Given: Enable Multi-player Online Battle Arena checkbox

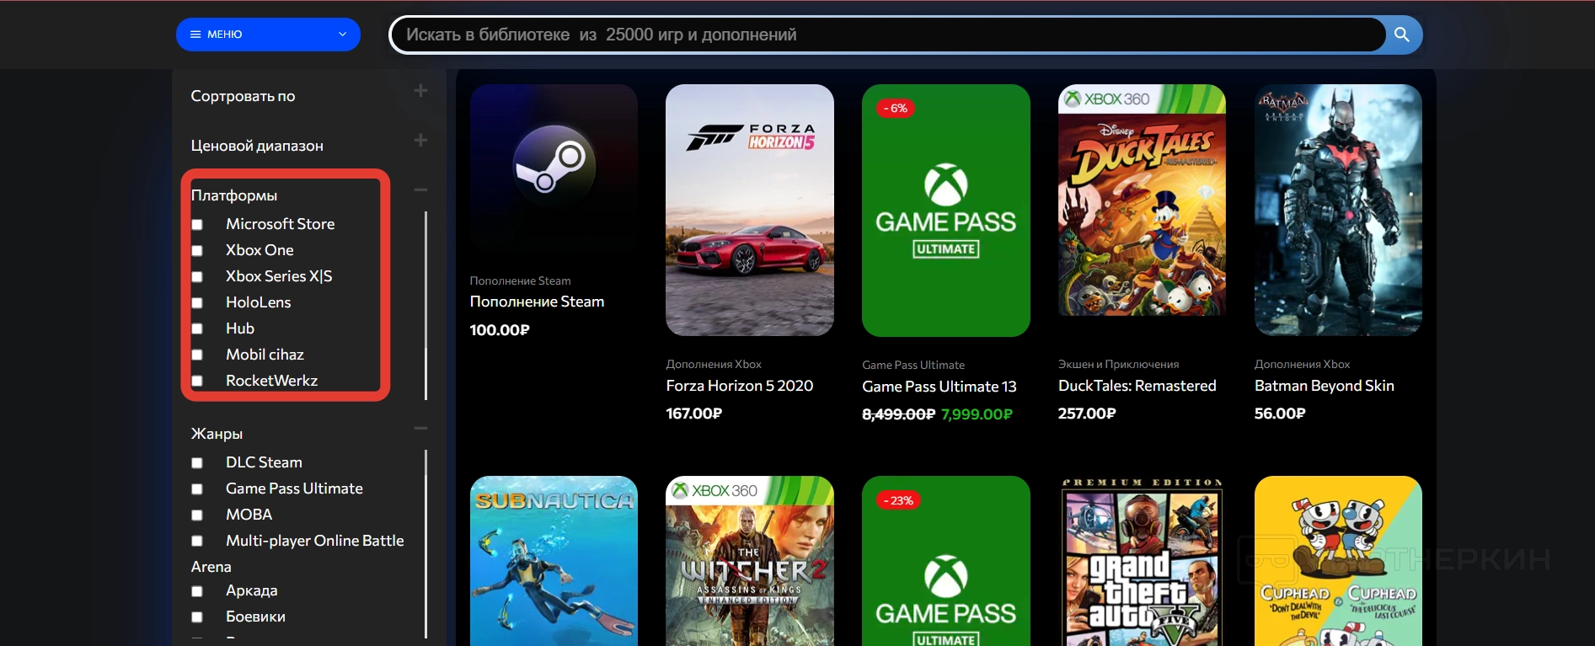Looking at the screenshot, I should (x=197, y=542).
